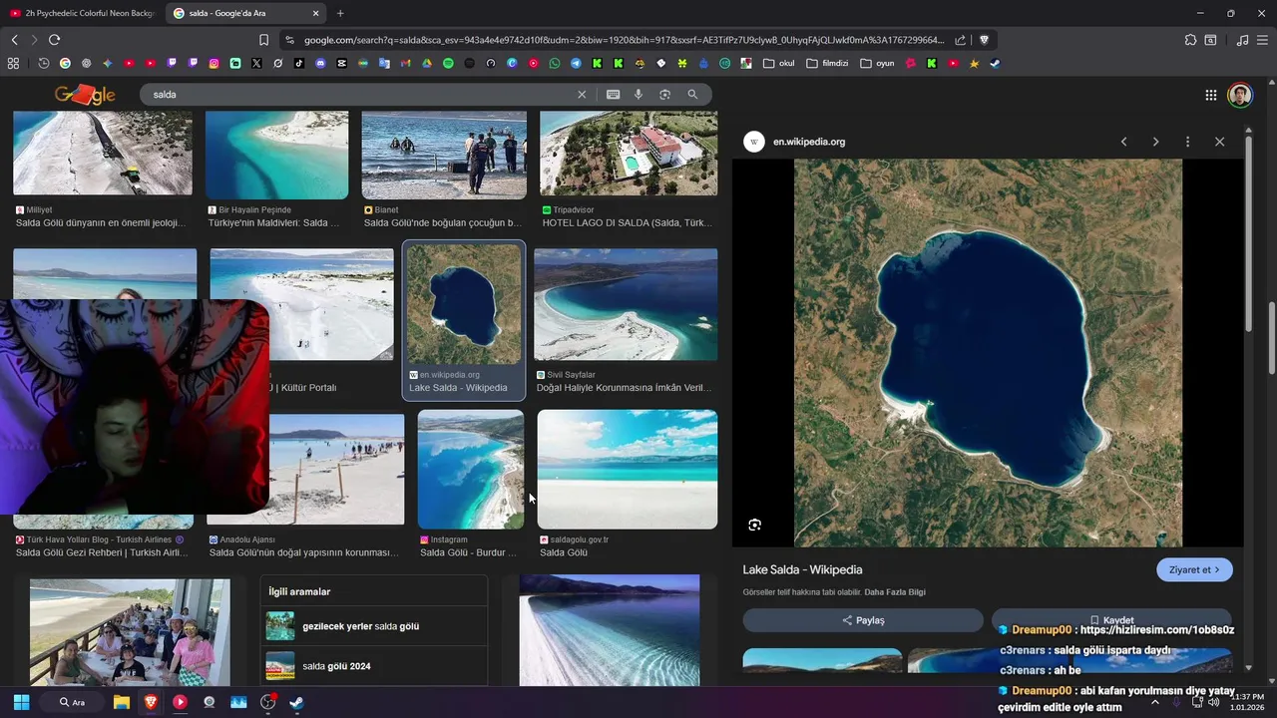The image size is (1277, 718).
Task: Open the Google apps grid
Action: (x=1210, y=95)
